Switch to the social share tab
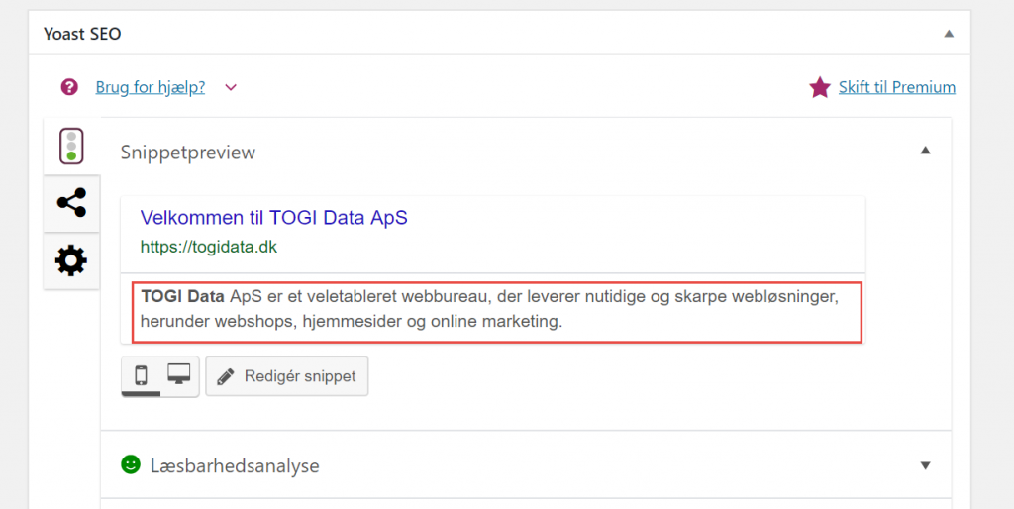 pyautogui.click(x=71, y=203)
